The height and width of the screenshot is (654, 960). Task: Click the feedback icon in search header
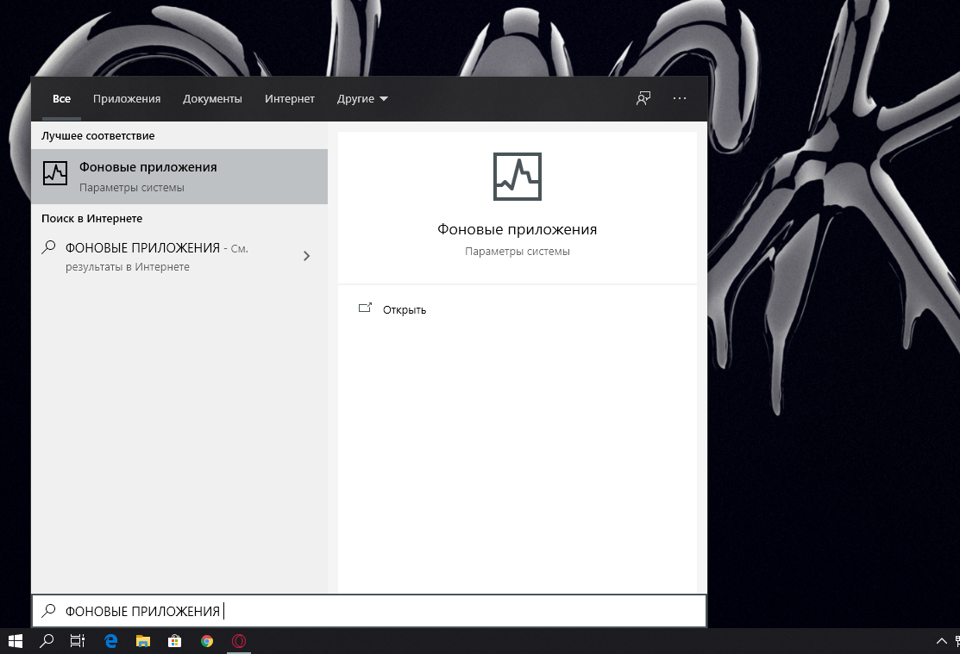pos(643,98)
